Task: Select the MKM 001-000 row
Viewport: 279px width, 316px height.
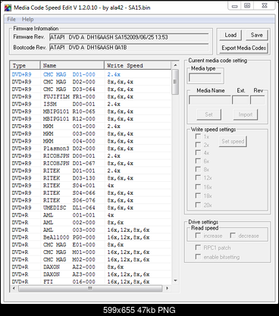Action: click(91, 127)
